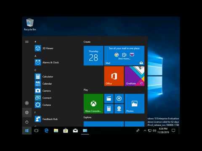Screen dimensions: 202x151
Task: Open 3D Viewer from the app list
Action: (56, 48)
